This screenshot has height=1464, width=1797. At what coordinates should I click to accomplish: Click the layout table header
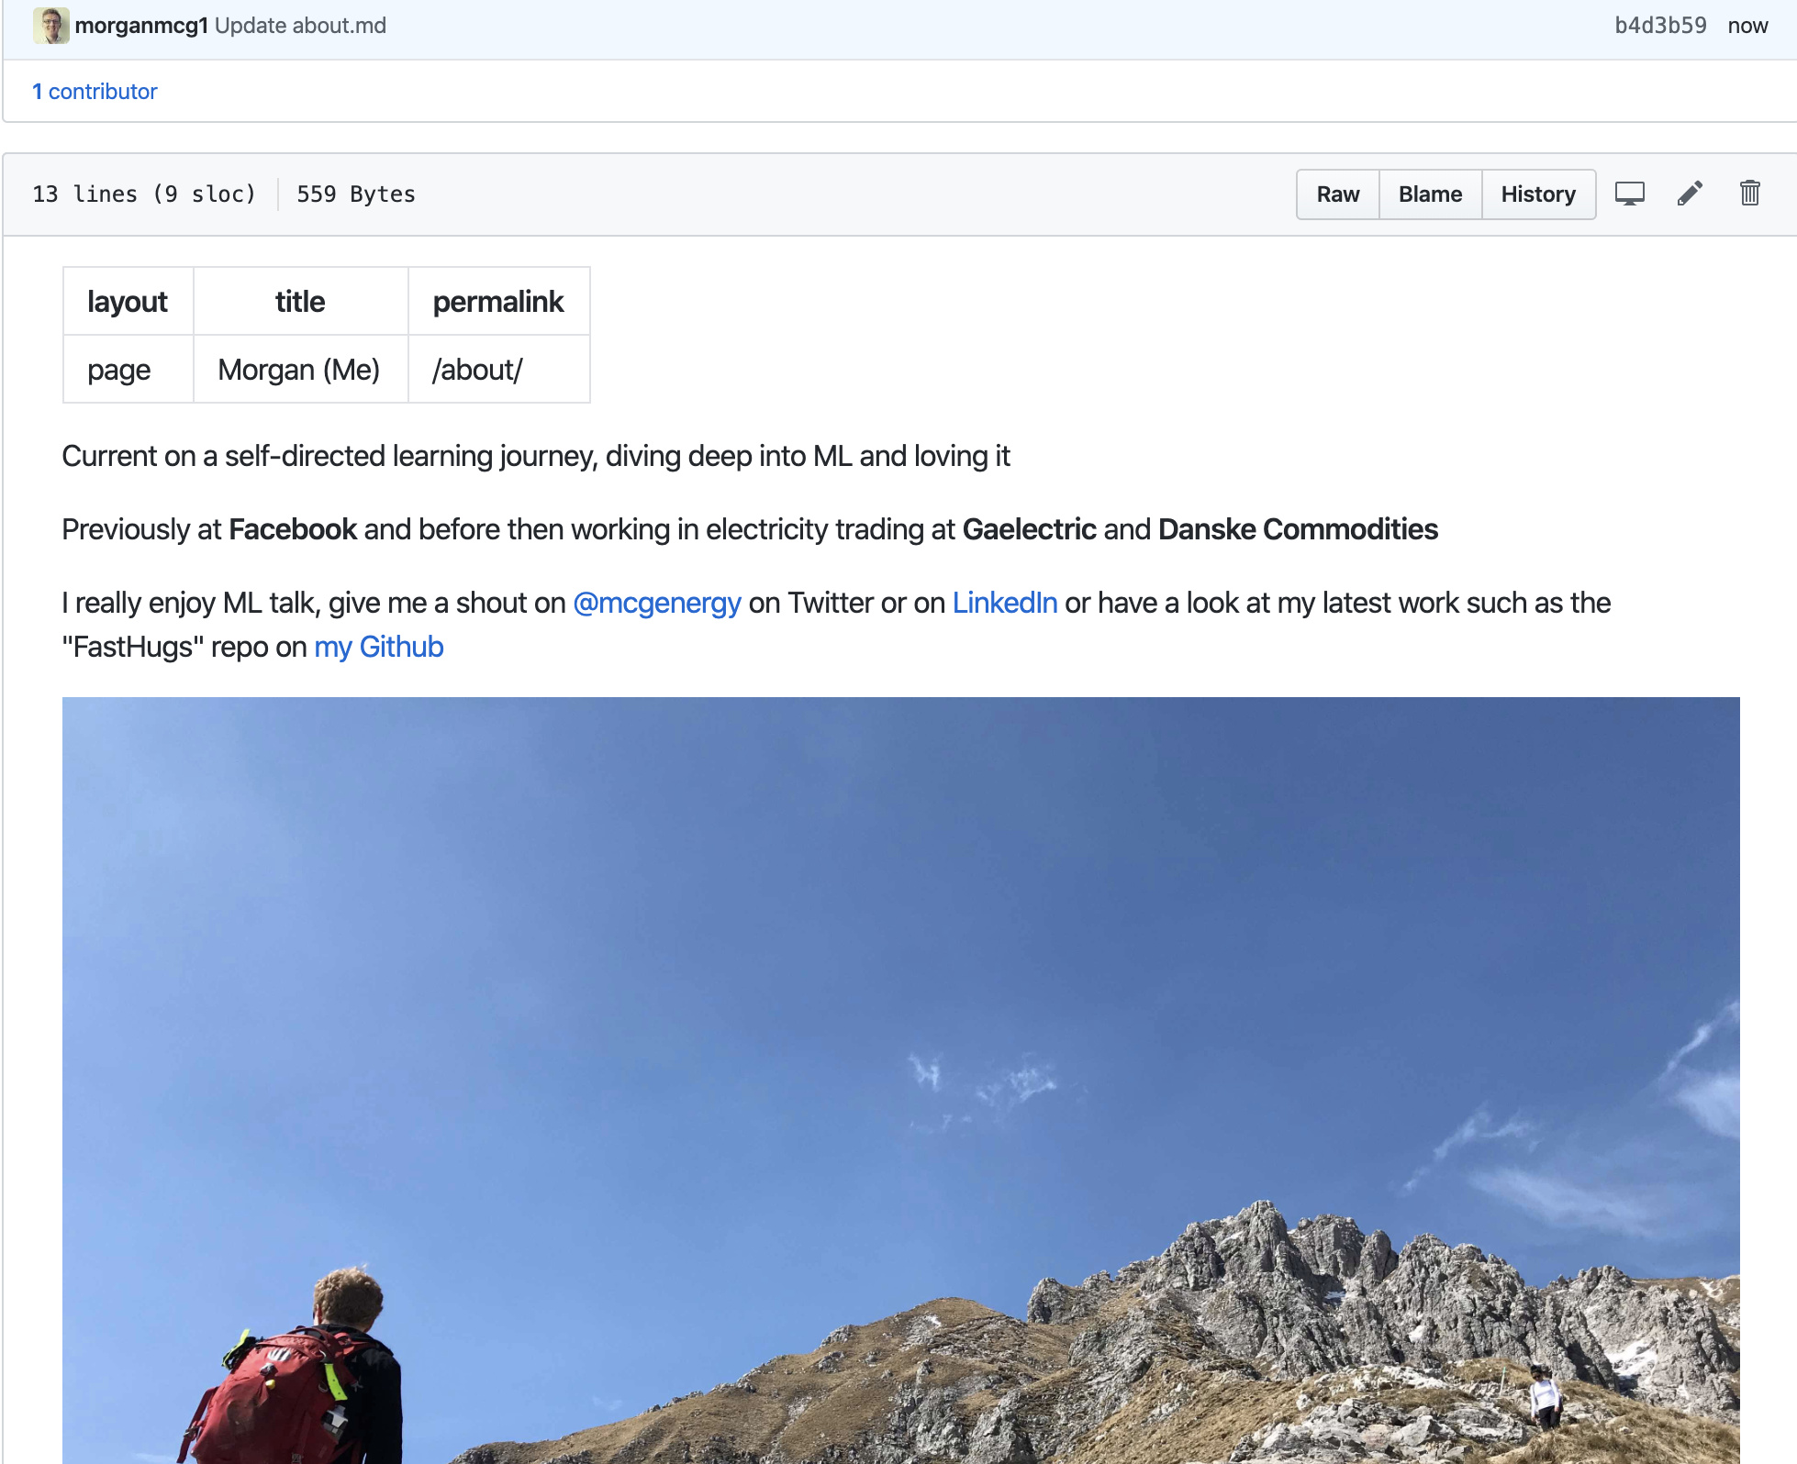128,302
